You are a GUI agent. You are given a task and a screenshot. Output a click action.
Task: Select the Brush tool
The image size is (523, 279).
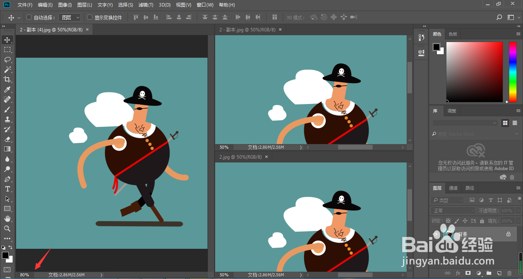tap(7, 109)
